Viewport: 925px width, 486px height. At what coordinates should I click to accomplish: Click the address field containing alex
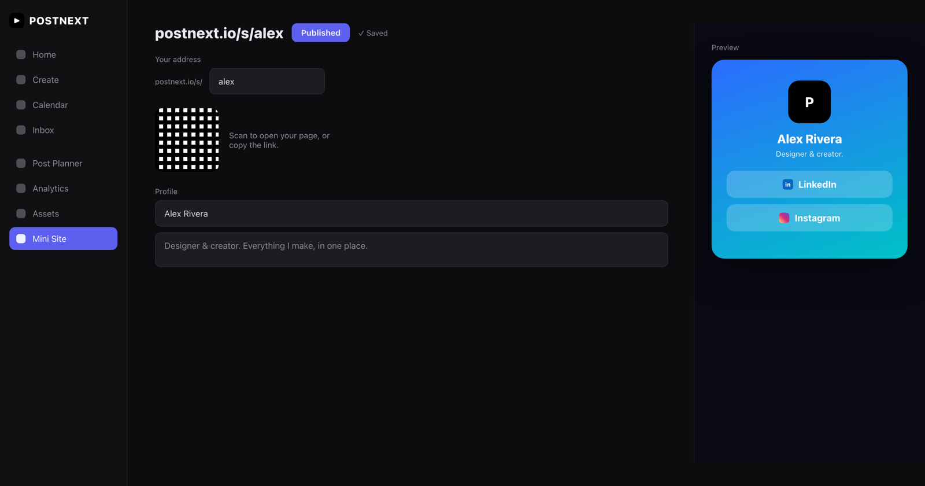(x=267, y=82)
